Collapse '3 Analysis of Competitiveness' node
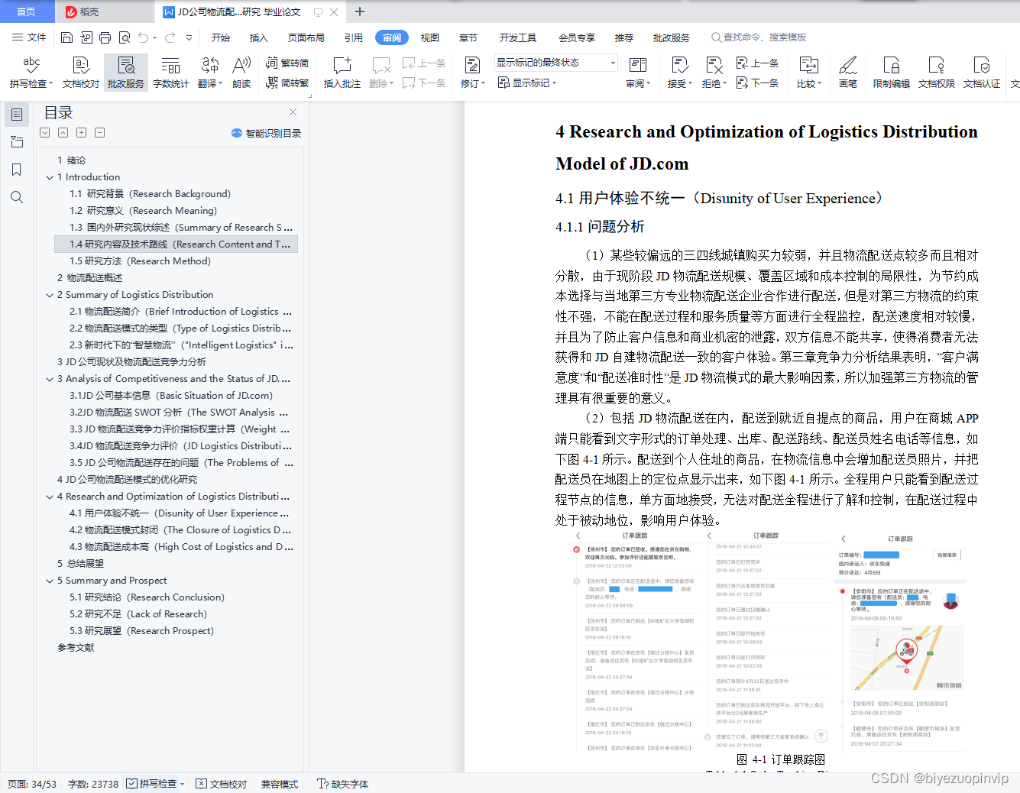The width and height of the screenshot is (1020, 793). (50, 379)
